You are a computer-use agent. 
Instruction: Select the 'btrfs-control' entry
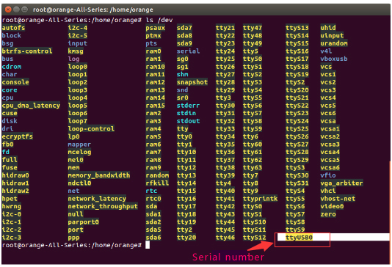pyautogui.click(x=27, y=51)
